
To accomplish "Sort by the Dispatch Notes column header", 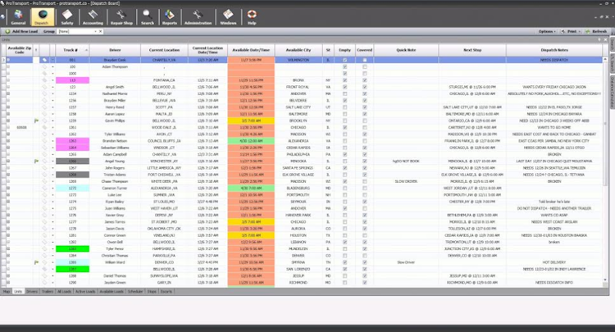I will [554, 50].
